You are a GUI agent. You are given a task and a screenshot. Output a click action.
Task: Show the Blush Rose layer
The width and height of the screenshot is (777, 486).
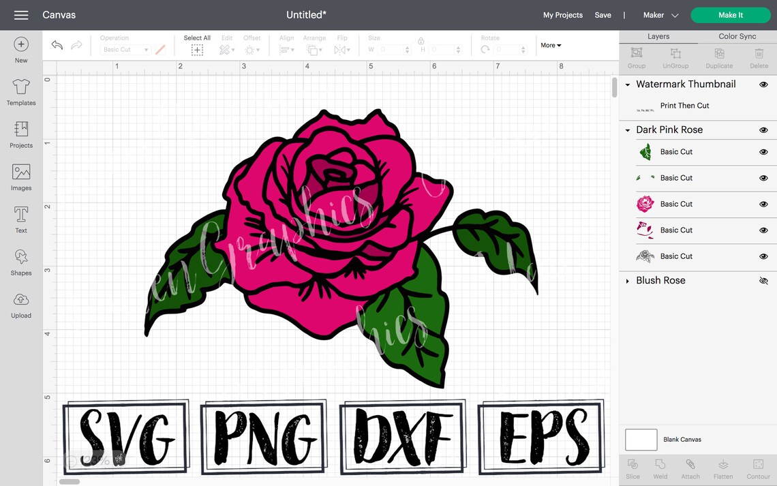point(763,280)
